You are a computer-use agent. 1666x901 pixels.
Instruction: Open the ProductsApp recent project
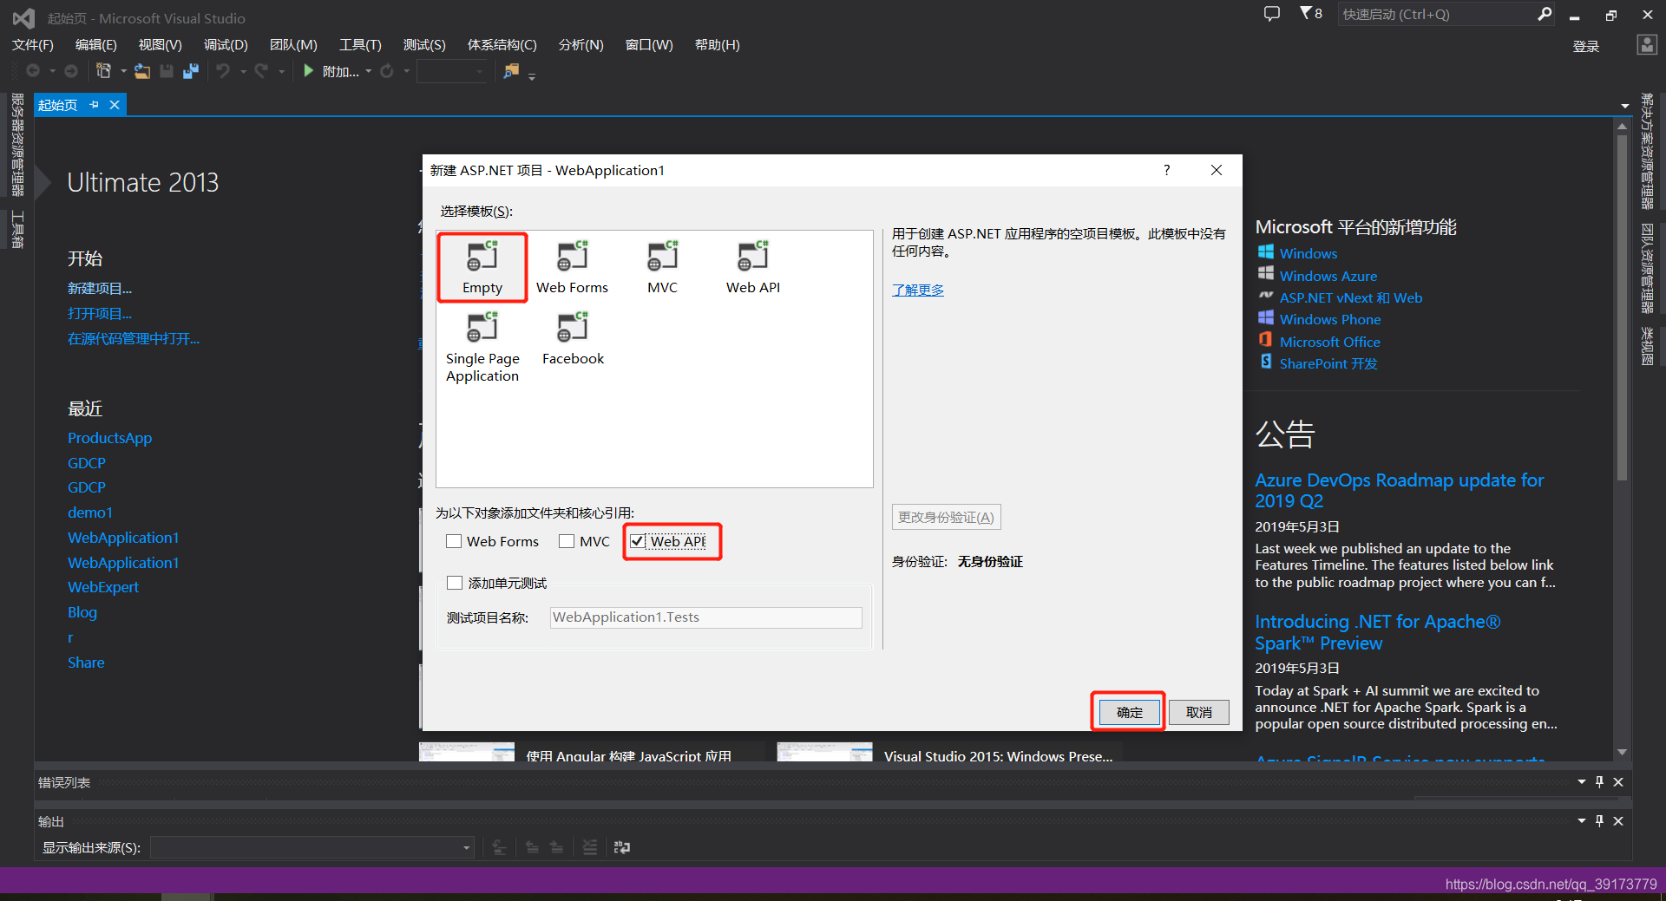(x=109, y=438)
